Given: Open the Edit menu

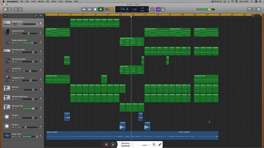Looking at the screenshot, I should [x=27, y=1].
